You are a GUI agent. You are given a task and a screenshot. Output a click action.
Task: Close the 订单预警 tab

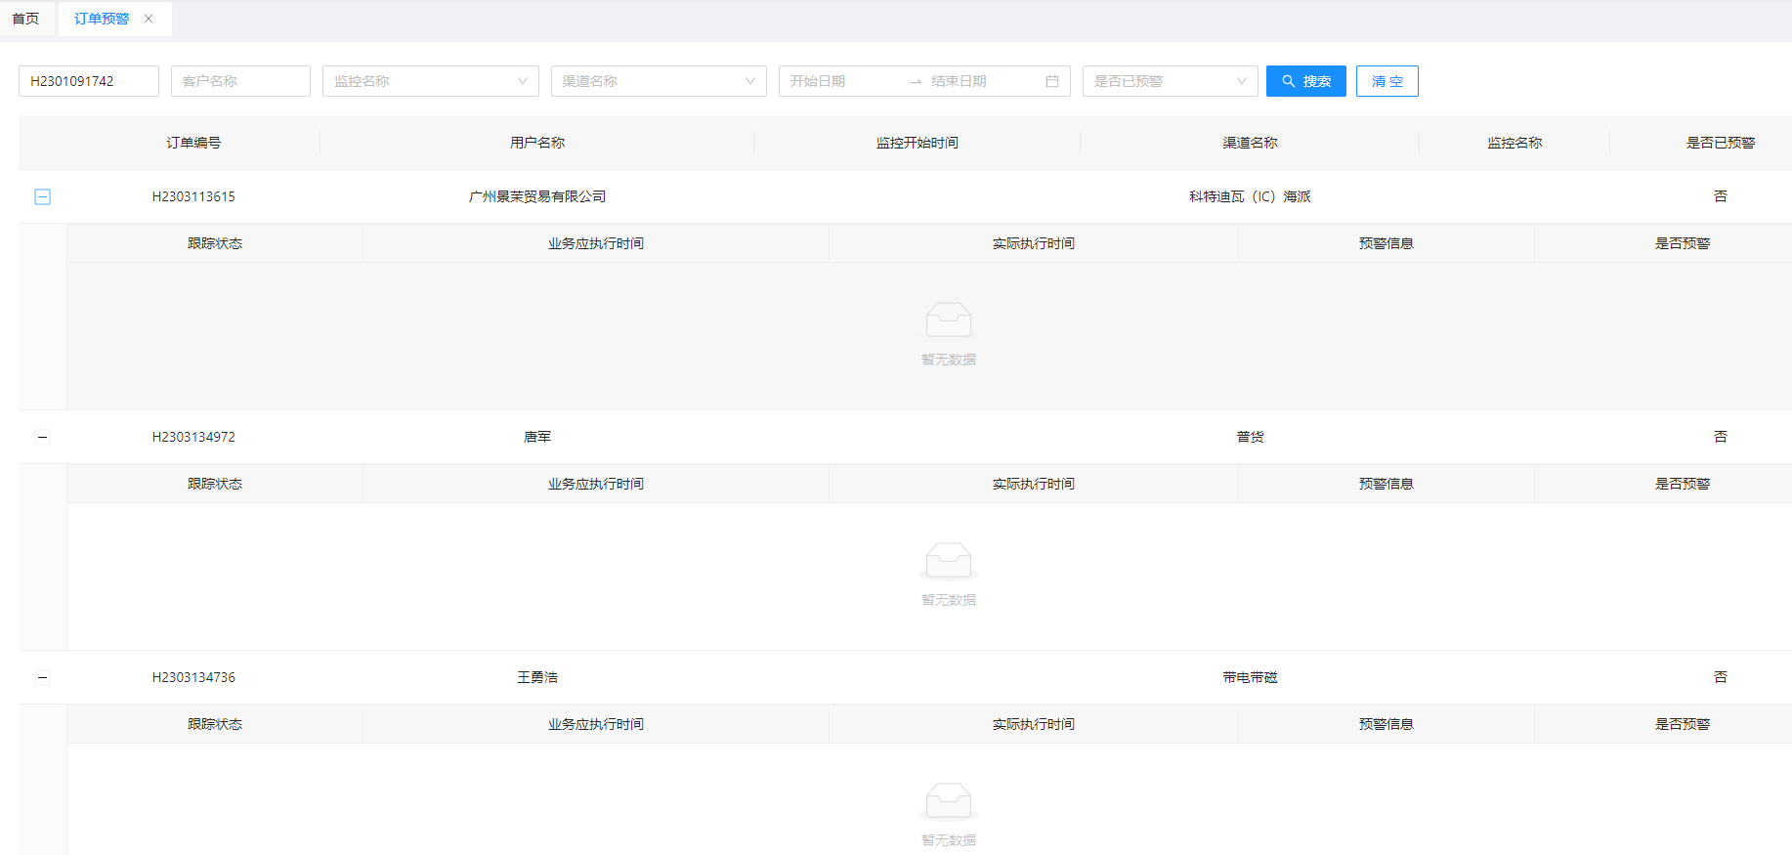tap(149, 19)
